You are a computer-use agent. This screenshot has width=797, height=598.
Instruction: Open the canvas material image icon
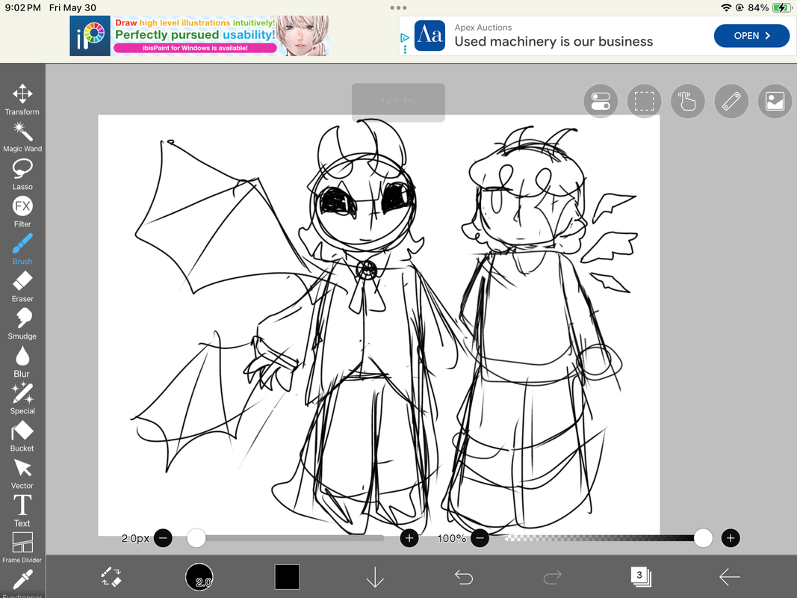pyautogui.click(x=775, y=101)
